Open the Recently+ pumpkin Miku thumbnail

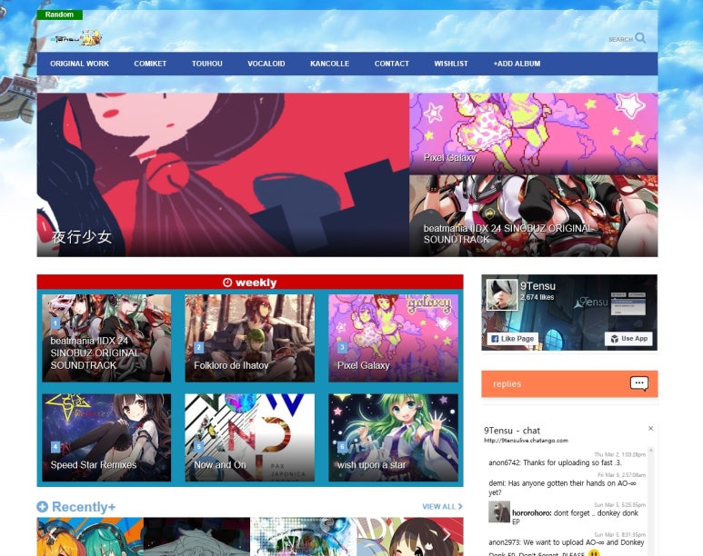[x=90, y=537]
